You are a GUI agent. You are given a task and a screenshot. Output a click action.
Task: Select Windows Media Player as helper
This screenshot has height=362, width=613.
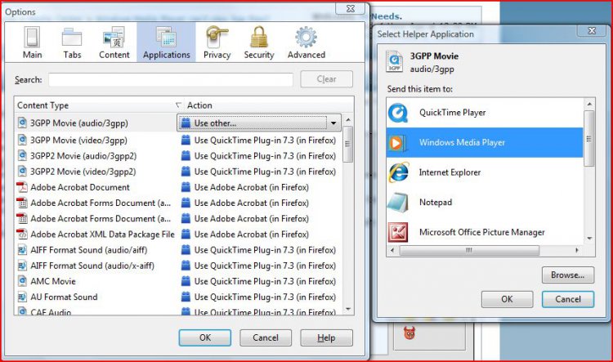click(485, 142)
